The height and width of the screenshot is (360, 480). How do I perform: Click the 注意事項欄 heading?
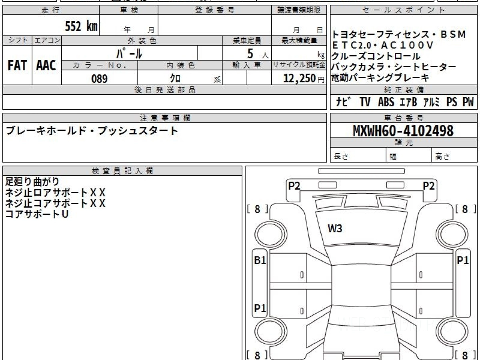(x=165, y=118)
